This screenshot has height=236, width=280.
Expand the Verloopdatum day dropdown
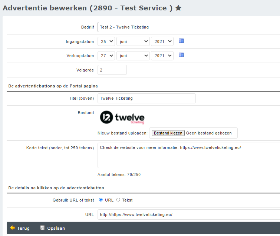coord(106,56)
